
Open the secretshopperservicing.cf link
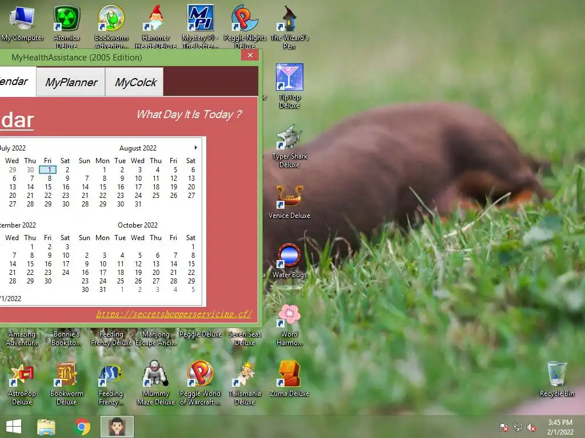click(x=174, y=314)
